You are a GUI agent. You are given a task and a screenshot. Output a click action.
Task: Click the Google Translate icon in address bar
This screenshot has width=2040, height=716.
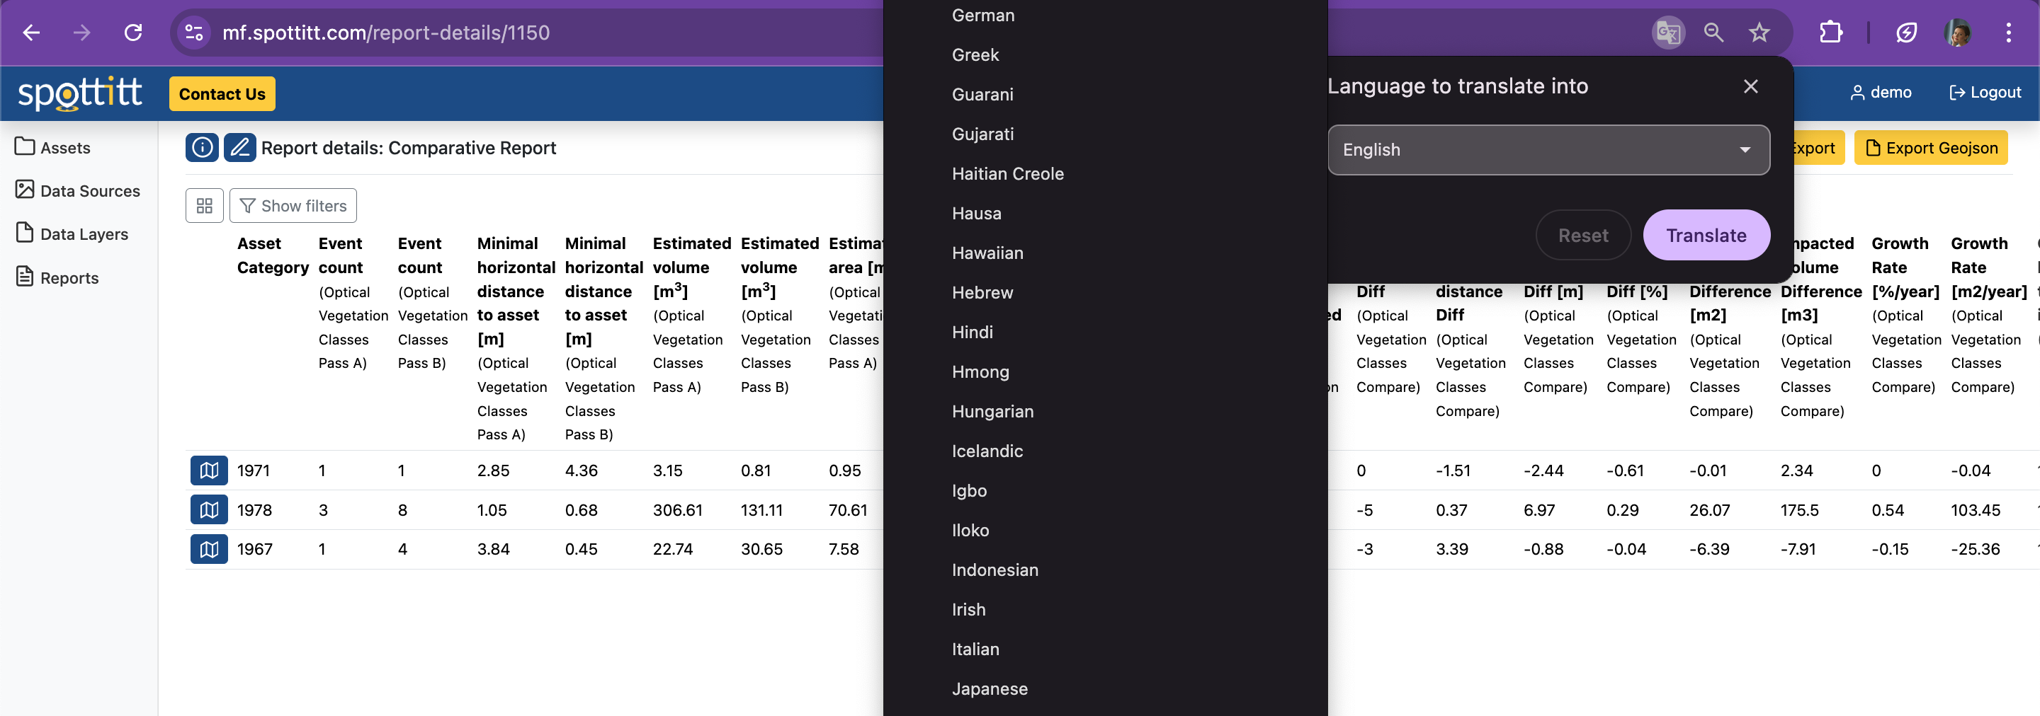click(x=1667, y=33)
